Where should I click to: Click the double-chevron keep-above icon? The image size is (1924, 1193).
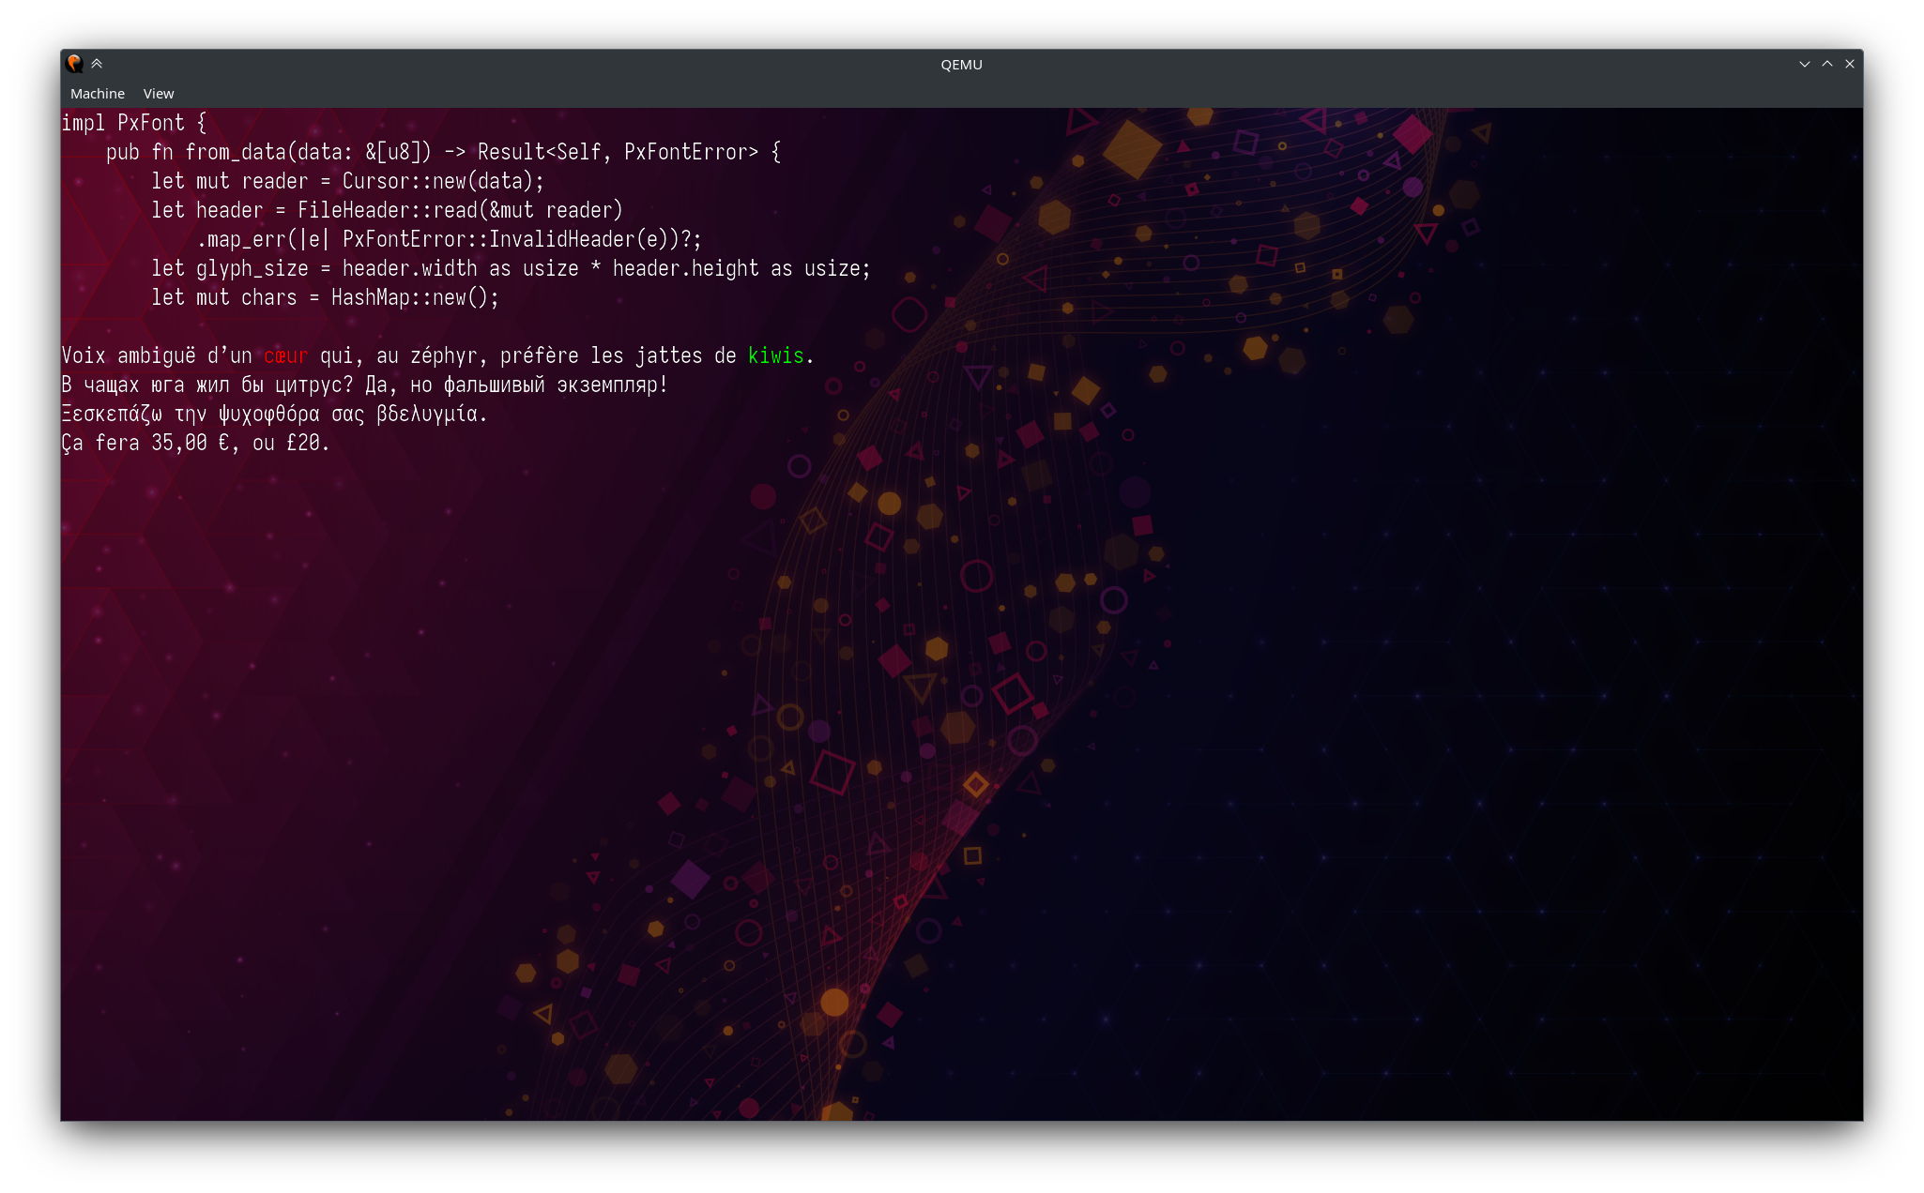(97, 64)
